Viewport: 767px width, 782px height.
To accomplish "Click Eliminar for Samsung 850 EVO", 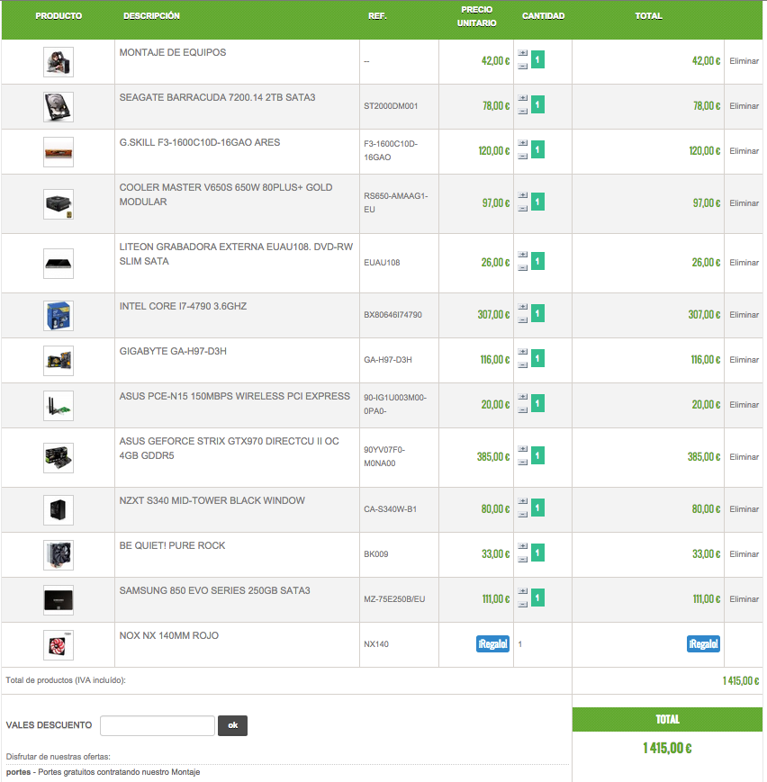I will pyautogui.click(x=744, y=599).
